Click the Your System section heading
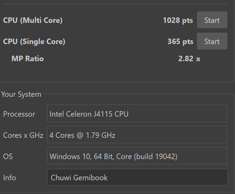The width and height of the screenshot is (235, 194). click(21, 94)
